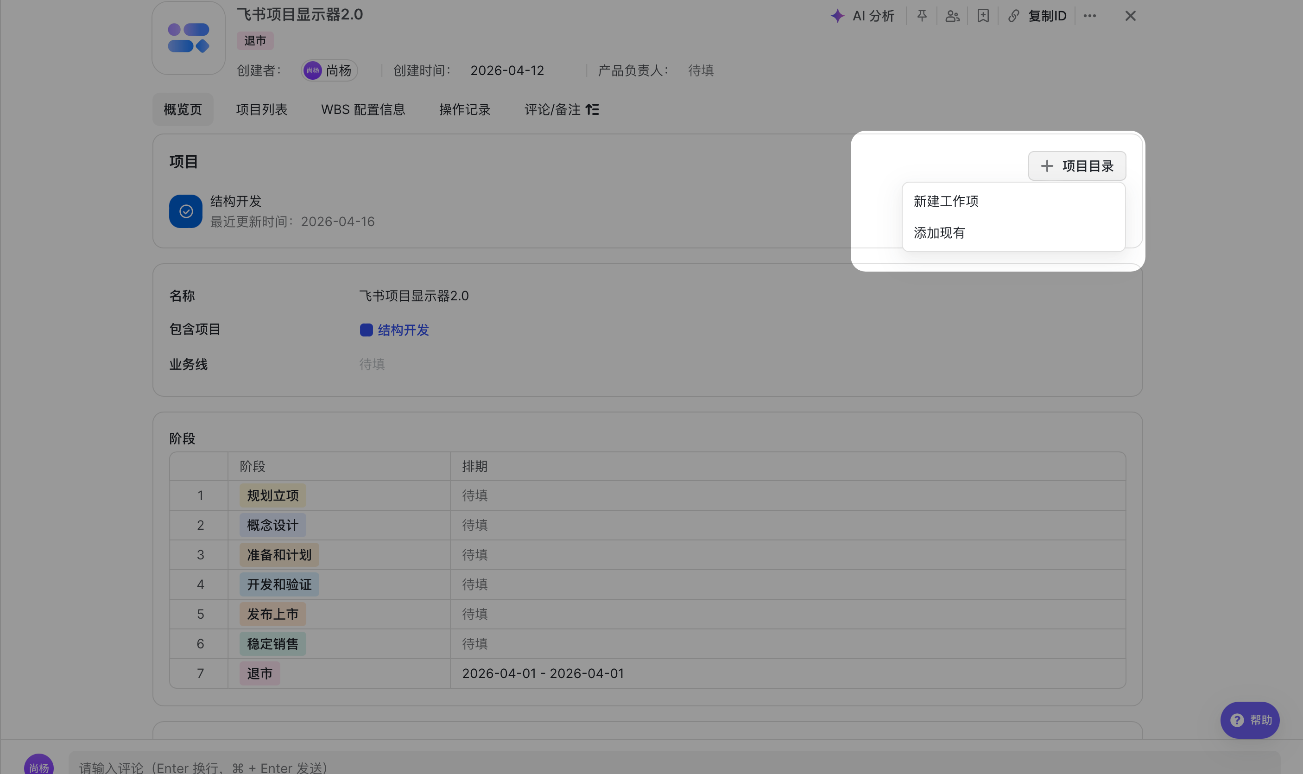This screenshot has width=1303, height=774.
Task: Click the product logo thumbnail
Action: [x=188, y=38]
